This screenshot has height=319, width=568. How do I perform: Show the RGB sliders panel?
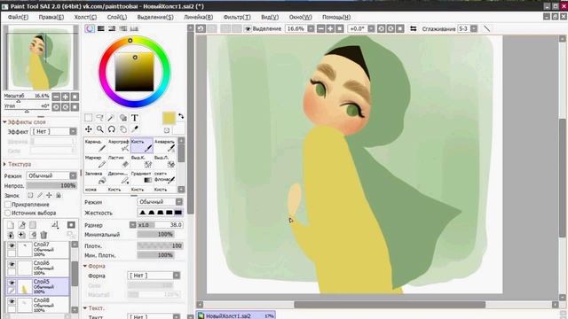(x=100, y=28)
